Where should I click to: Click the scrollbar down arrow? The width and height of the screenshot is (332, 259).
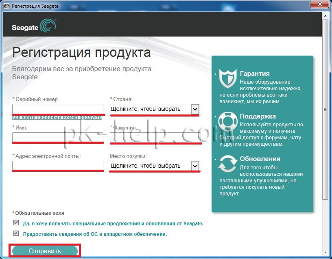tap(325, 252)
